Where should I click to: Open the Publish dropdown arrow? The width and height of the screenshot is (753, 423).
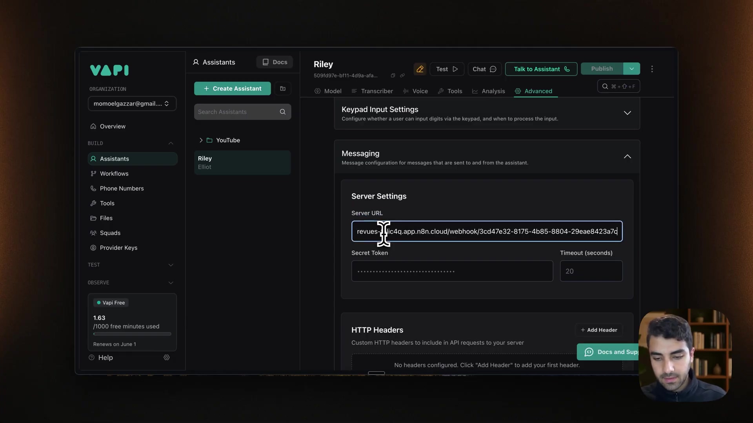coord(631,69)
